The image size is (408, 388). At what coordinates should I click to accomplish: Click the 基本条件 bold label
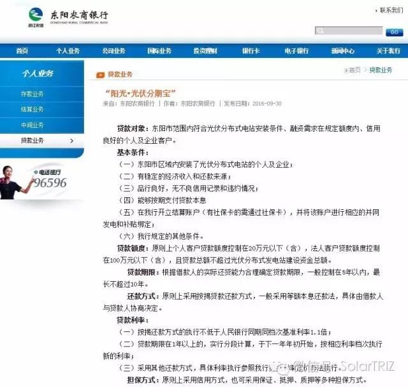tap(133, 153)
